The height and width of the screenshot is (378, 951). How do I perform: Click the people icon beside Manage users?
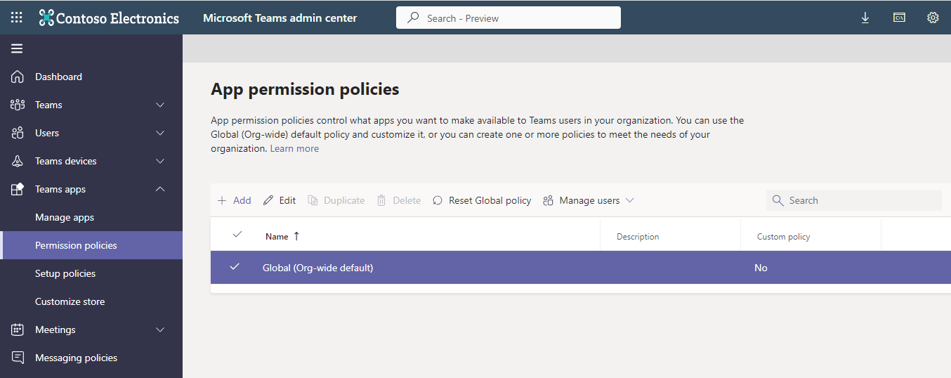coord(548,200)
